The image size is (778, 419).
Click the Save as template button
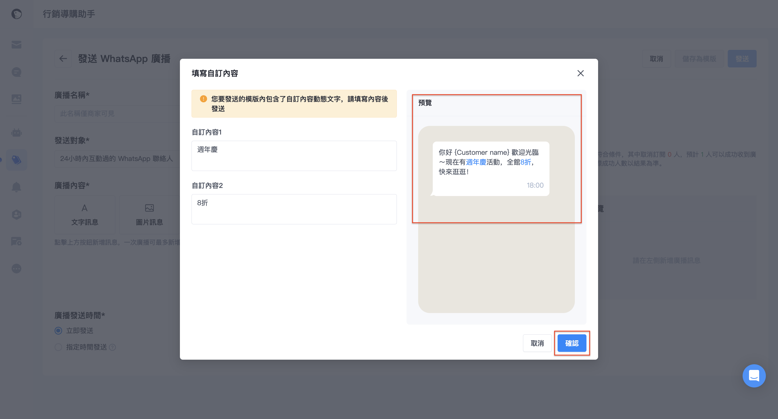[x=699, y=59]
